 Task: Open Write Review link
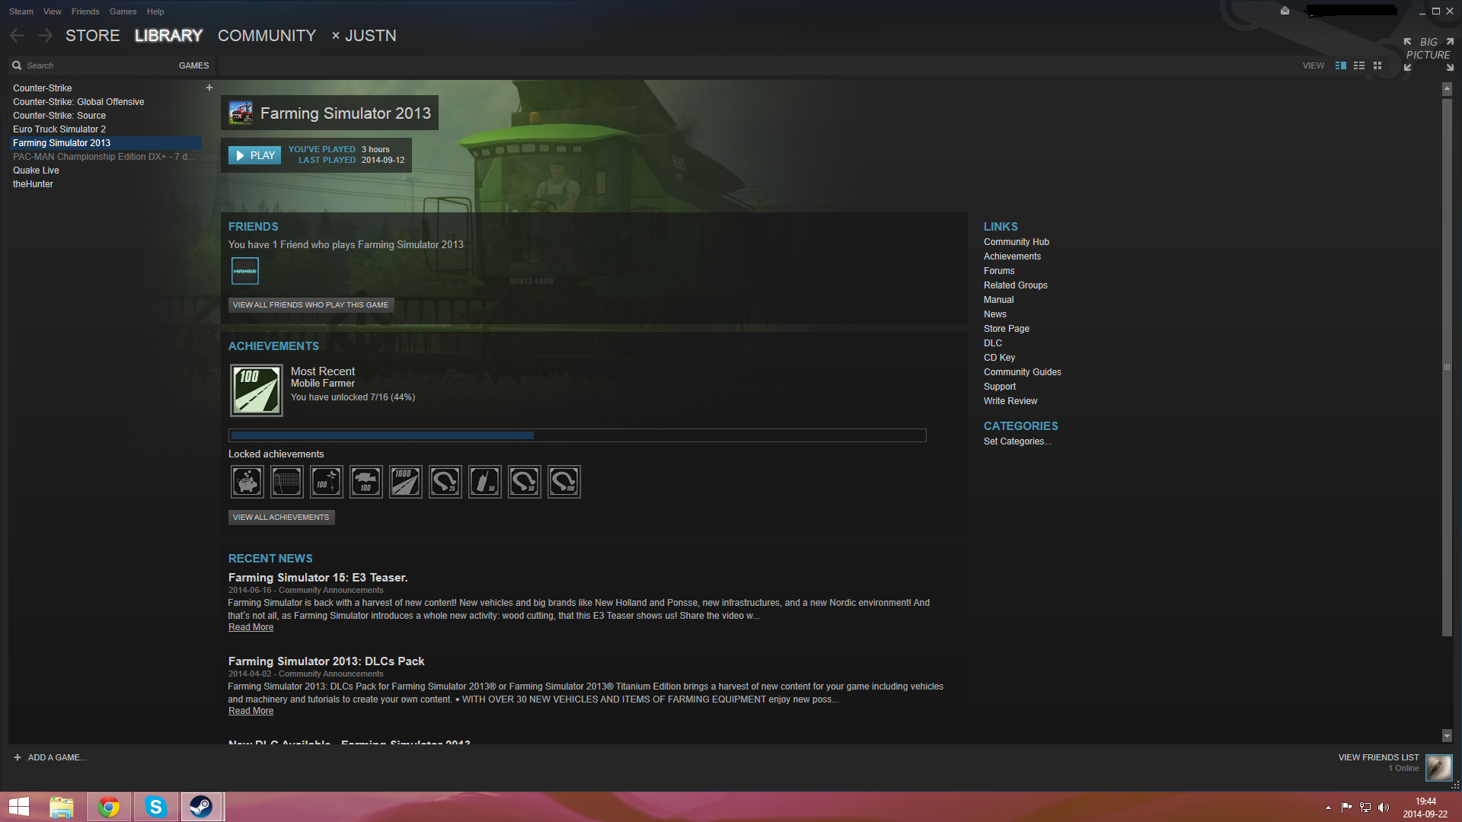click(x=1010, y=401)
